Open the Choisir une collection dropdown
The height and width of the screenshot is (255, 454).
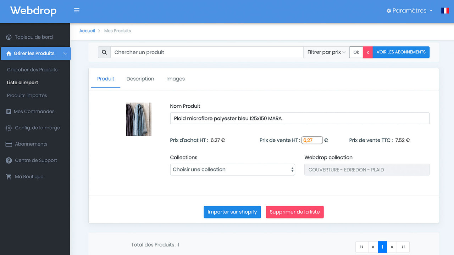tap(232, 169)
